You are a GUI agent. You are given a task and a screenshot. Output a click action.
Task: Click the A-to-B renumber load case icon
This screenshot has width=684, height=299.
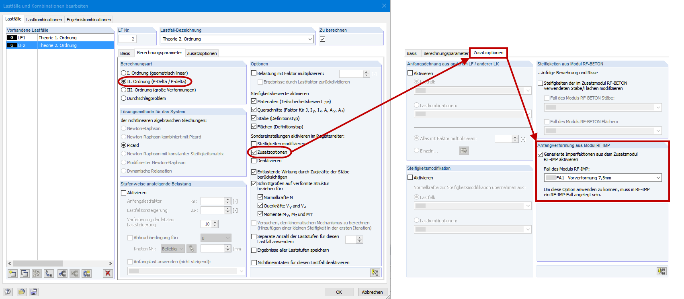coord(49,274)
